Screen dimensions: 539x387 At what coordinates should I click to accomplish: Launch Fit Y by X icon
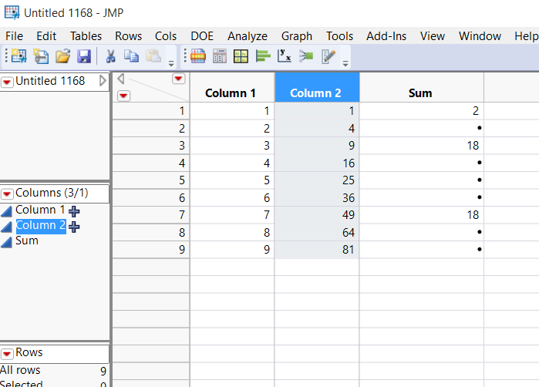tap(285, 56)
